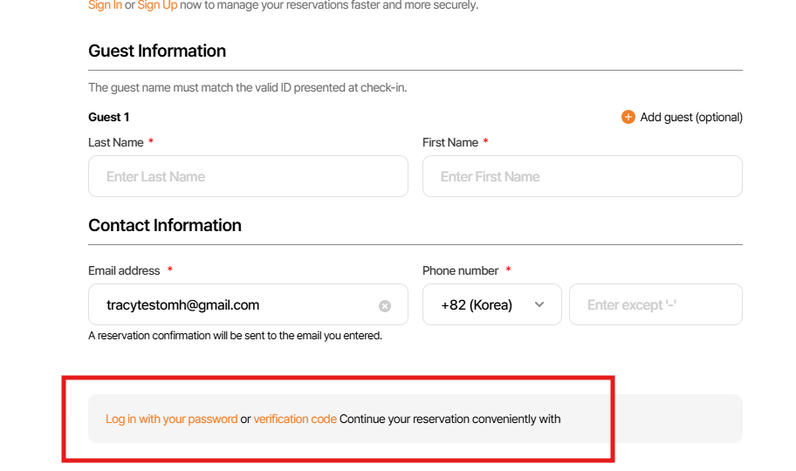796x471 pixels.
Task: Open the +82 (Korea) country code dropdown
Action: (x=491, y=304)
